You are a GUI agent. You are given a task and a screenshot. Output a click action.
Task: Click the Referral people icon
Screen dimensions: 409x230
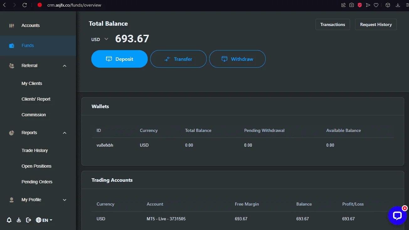coord(12,66)
